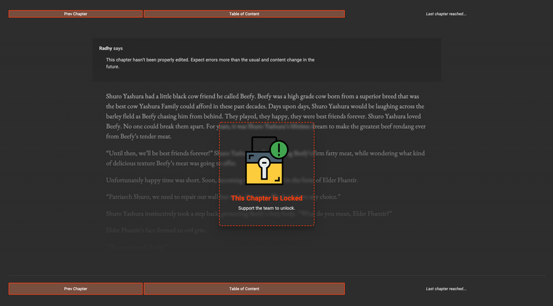Image resolution: width=553 pixels, height=306 pixels.
Task: Click bottom 'Last chapter reached...' text
Action: click(446, 288)
